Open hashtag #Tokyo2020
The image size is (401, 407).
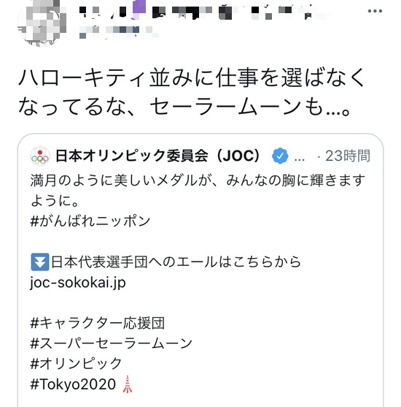(x=73, y=384)
